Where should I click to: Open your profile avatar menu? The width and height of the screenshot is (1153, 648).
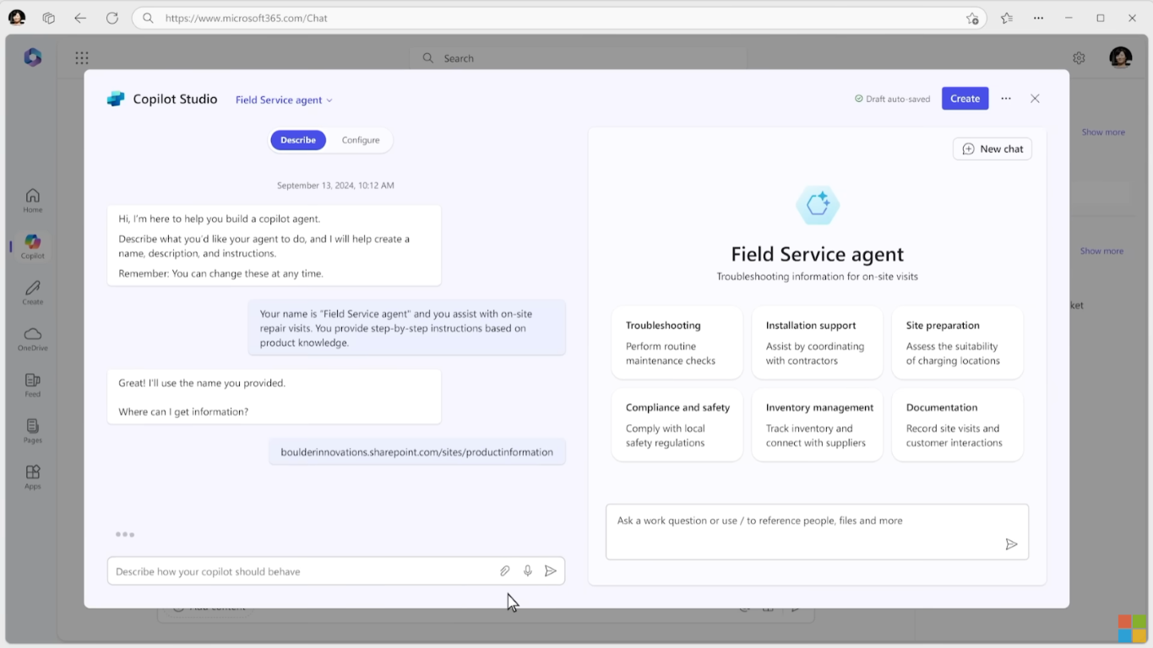tap(1120, 57)
